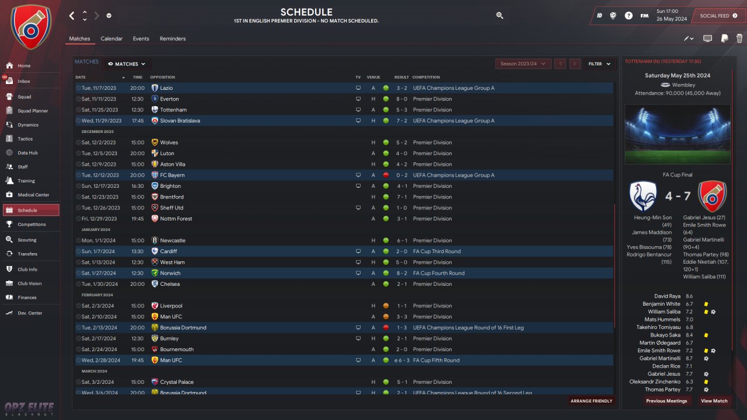Open the Scouting screen
Screen dimensions: 747x420
pos(30,240)
